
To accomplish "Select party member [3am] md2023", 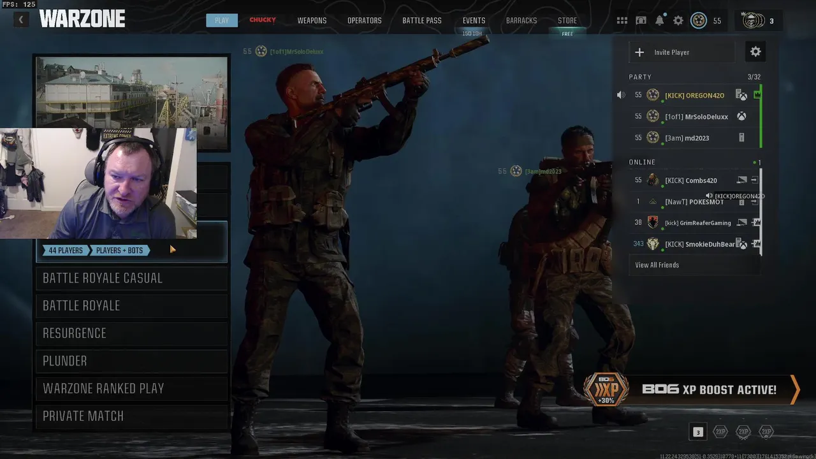I will click(x=694, y=138).
